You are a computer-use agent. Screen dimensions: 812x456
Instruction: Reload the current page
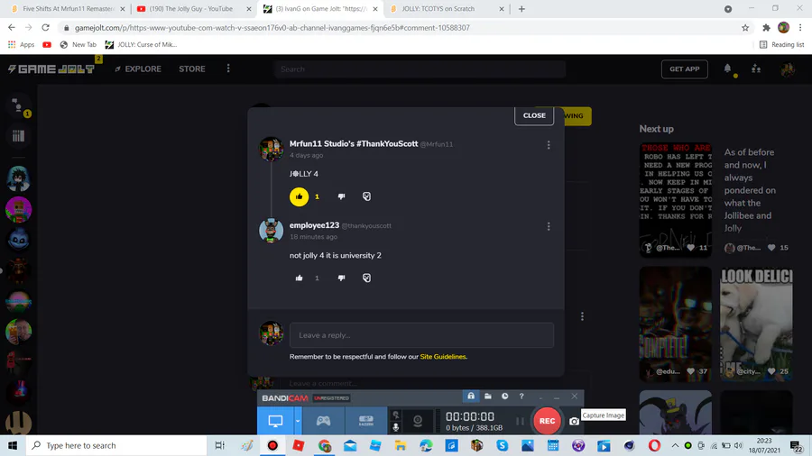(46, 27)
